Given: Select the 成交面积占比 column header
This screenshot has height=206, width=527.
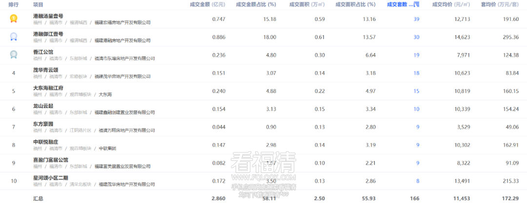Looking at the screenshot, I should pyautogui.click(x=355, y=5).
